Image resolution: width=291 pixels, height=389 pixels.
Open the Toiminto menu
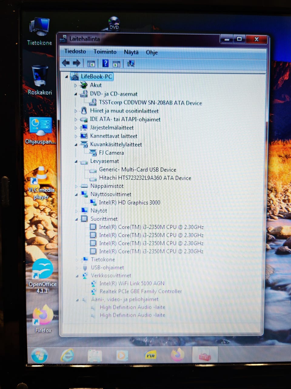[x=105, y=52]
